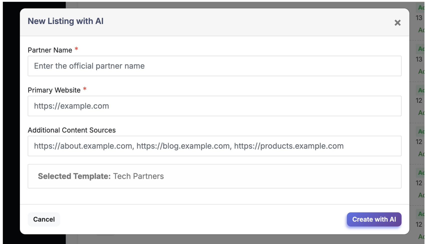The width and height of the screenshot is (426, 244).
Task: Click the red asterisk beside Primary Website
Action: (85, 89)
